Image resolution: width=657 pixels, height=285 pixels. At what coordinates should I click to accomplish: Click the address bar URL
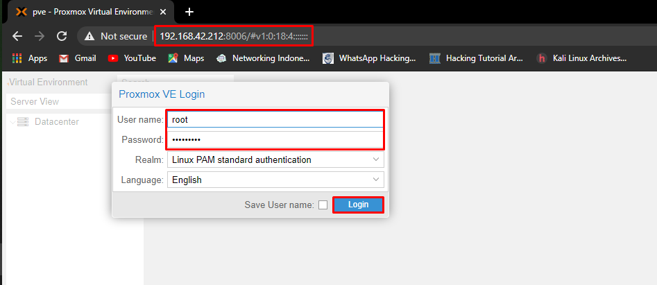(234, 37)
